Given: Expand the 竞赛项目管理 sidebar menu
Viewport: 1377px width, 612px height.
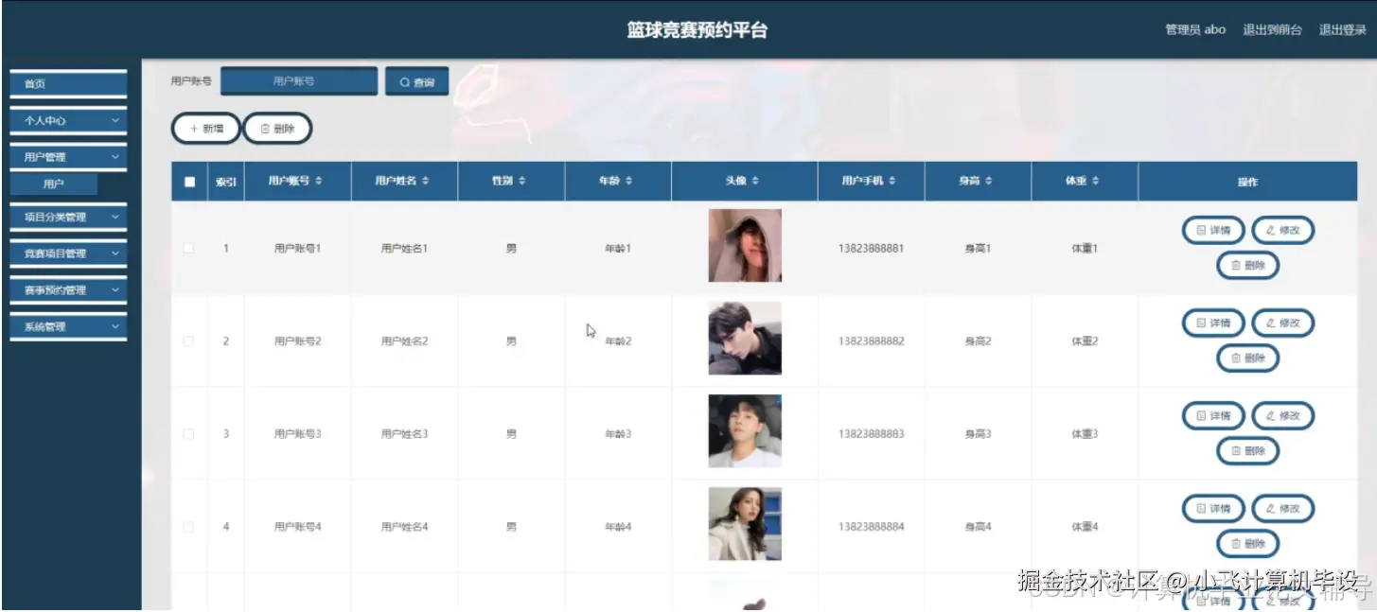Looking at the screenshot, I should point(68,254).
